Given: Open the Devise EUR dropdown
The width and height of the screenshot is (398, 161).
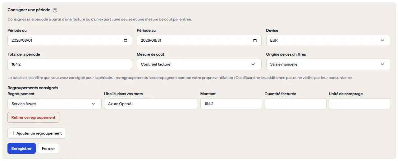Looking at the screenshot, I should tap(328, 40).
